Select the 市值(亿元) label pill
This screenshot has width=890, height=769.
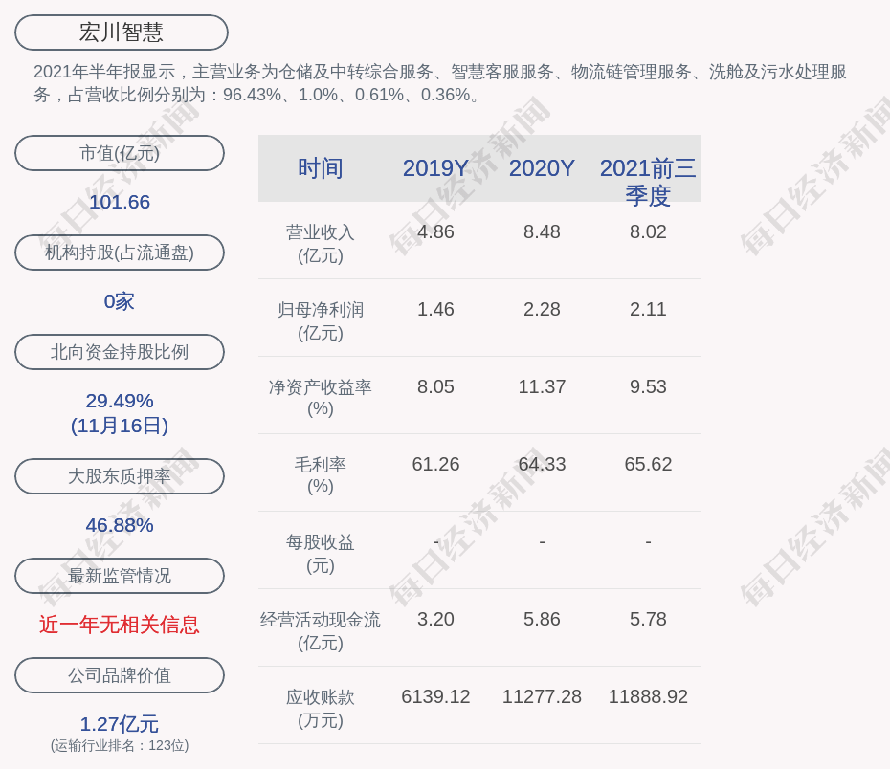[120, 153]
